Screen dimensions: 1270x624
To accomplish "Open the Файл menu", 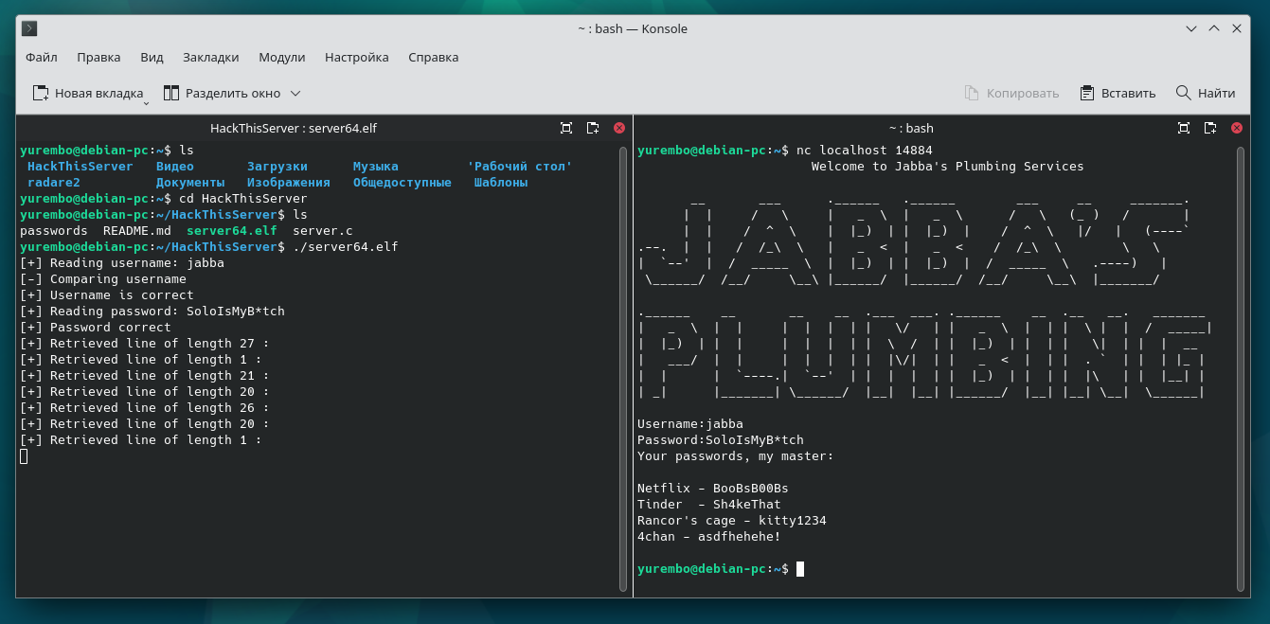I will coord(42,57).
